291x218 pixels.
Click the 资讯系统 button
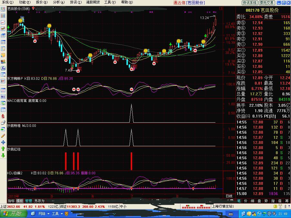tap(250, 3)
